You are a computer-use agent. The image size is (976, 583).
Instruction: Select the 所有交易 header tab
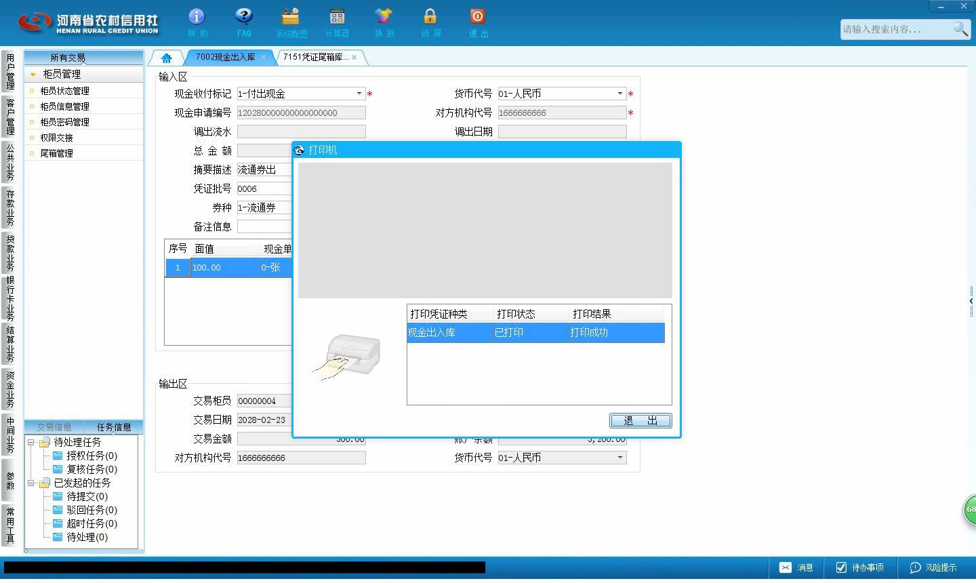click(68, 58)
